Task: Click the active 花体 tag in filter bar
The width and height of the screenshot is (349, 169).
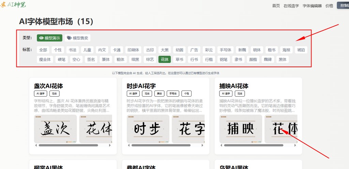Action: [165, 59]
